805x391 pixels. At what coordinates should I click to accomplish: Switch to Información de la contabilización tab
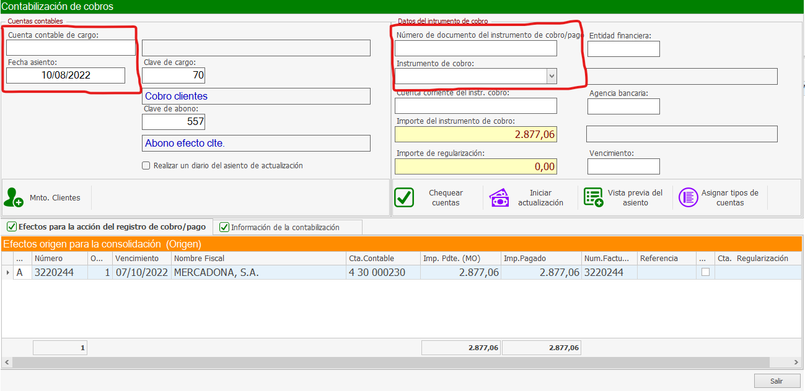285,227
